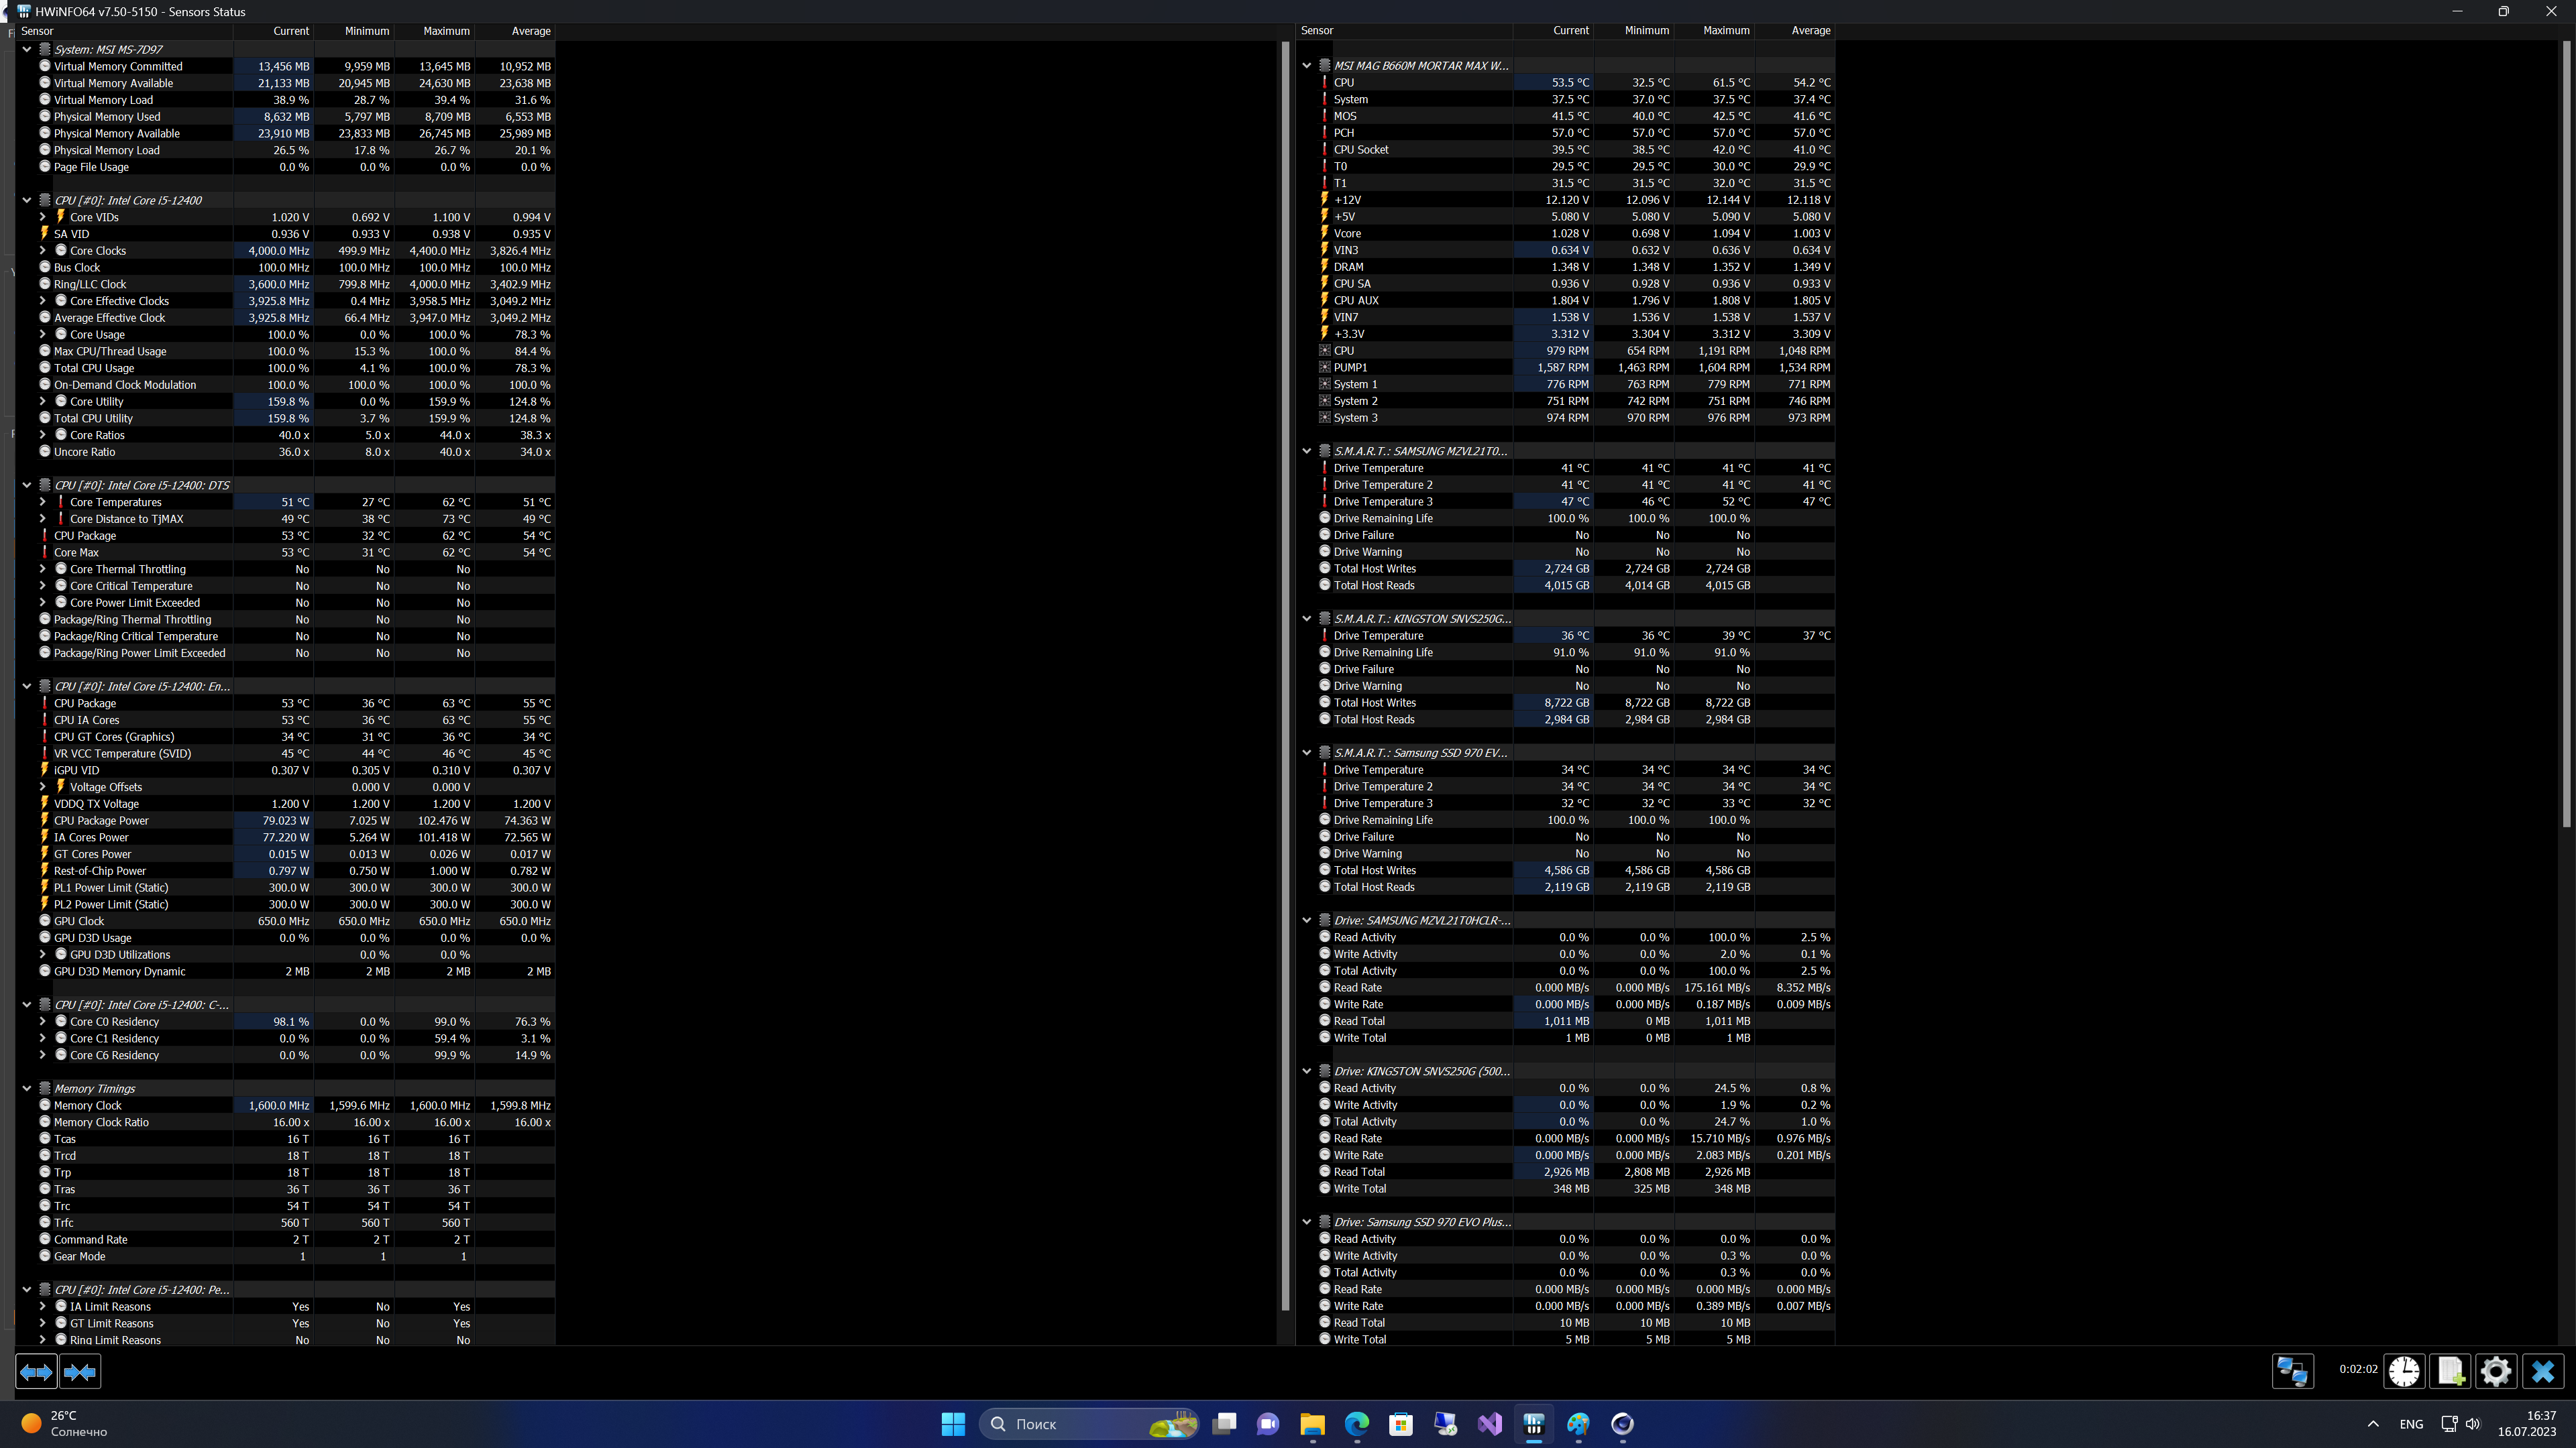Expand the IA Limit Reasons entry

[x=43, y=1306]
